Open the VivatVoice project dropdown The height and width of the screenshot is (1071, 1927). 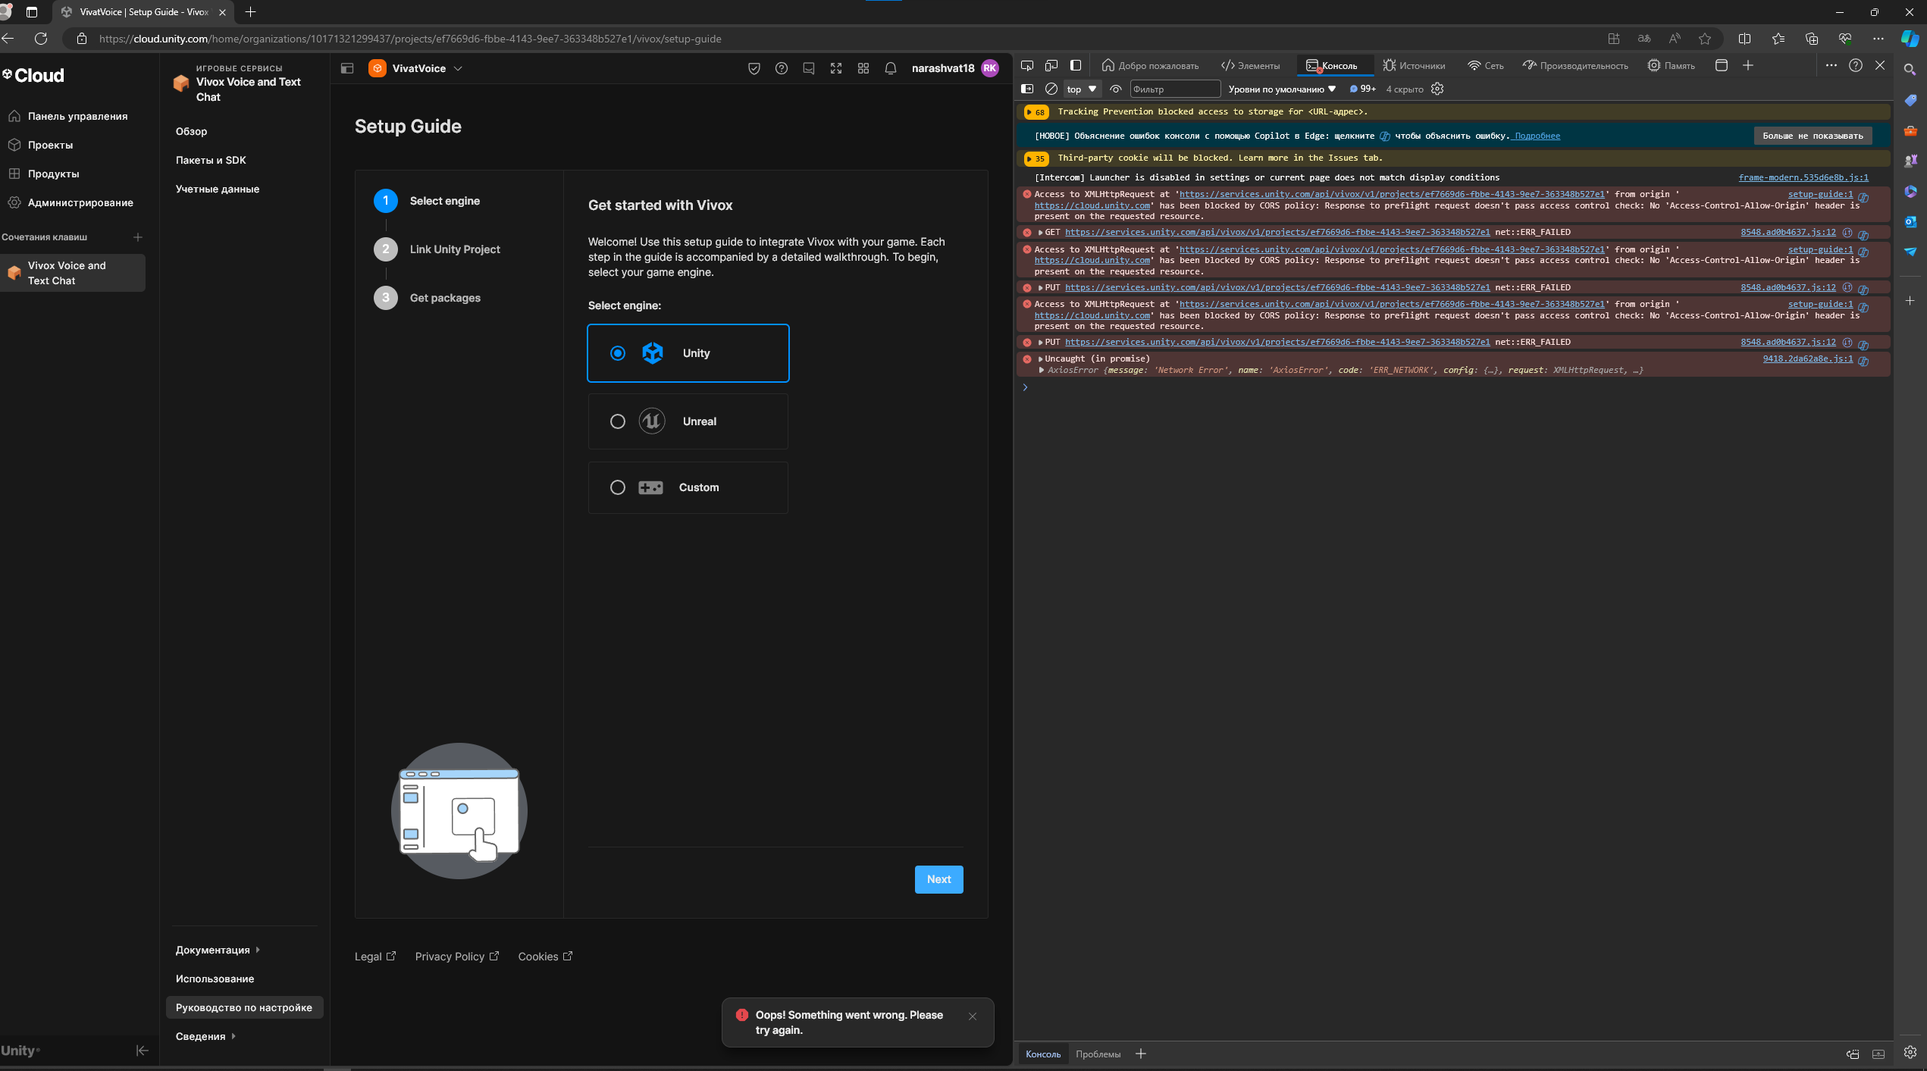[458, 68]
